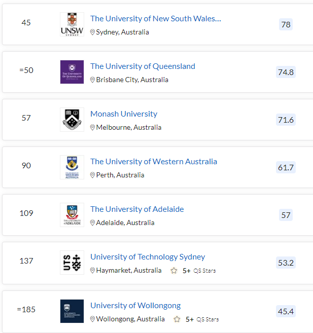
Task: Click the location pin beside Perth, Australia
Action: pyautogui.click(x=92, y=175)
